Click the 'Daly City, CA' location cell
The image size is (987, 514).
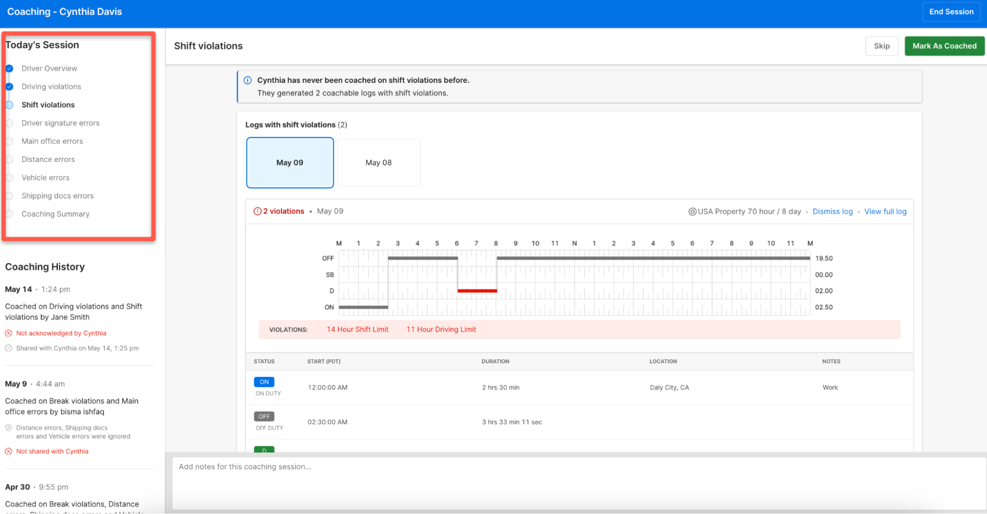pos(669,388)
